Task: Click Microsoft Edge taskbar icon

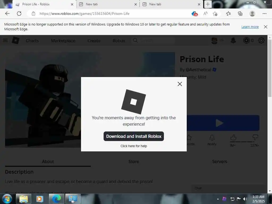Action: coord(56,199)
